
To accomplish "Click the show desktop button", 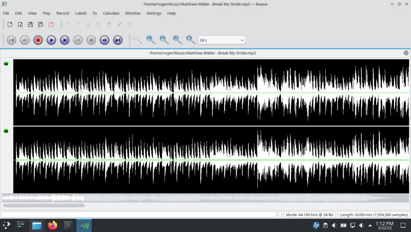I will coord(403,225).
